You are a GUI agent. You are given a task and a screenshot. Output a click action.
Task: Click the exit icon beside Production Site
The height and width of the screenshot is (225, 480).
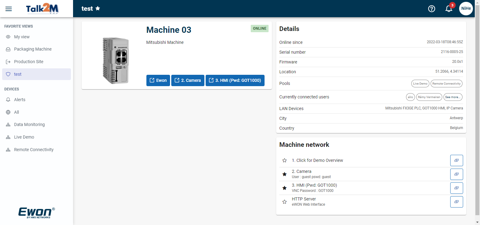[x=8, y=62]
